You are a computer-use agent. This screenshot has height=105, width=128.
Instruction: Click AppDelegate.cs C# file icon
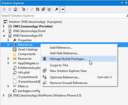(x=15, y=63)
